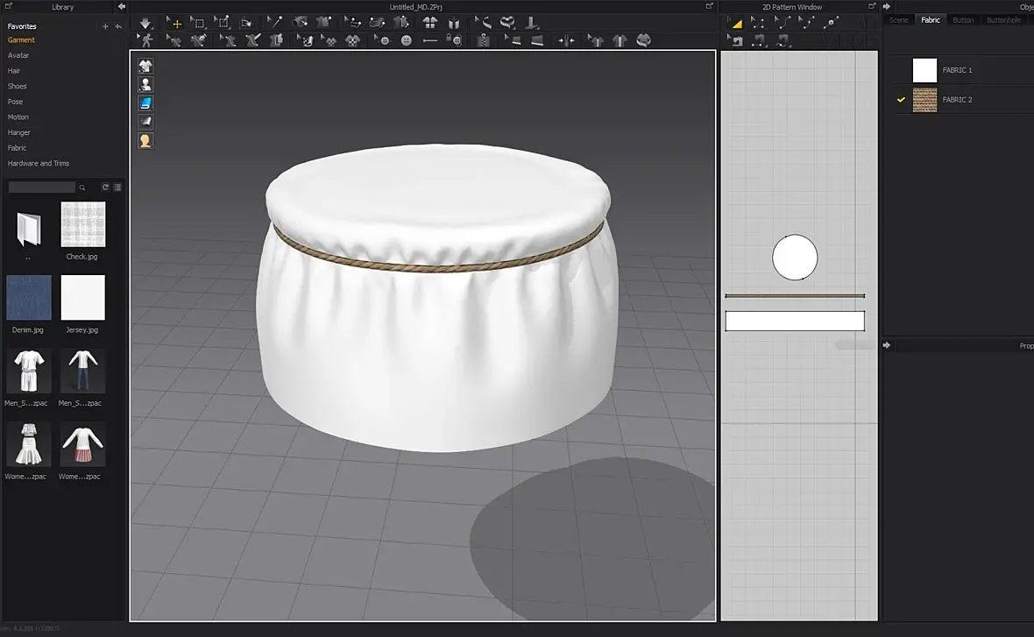Select the Button tool icon

407,40
